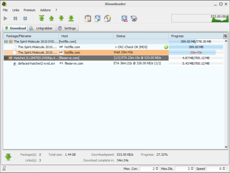Open the File menu
Viewport: 230px width, 173px height.
(5, 10)
